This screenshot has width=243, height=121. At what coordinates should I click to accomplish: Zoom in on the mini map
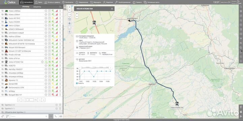(77, 13)
